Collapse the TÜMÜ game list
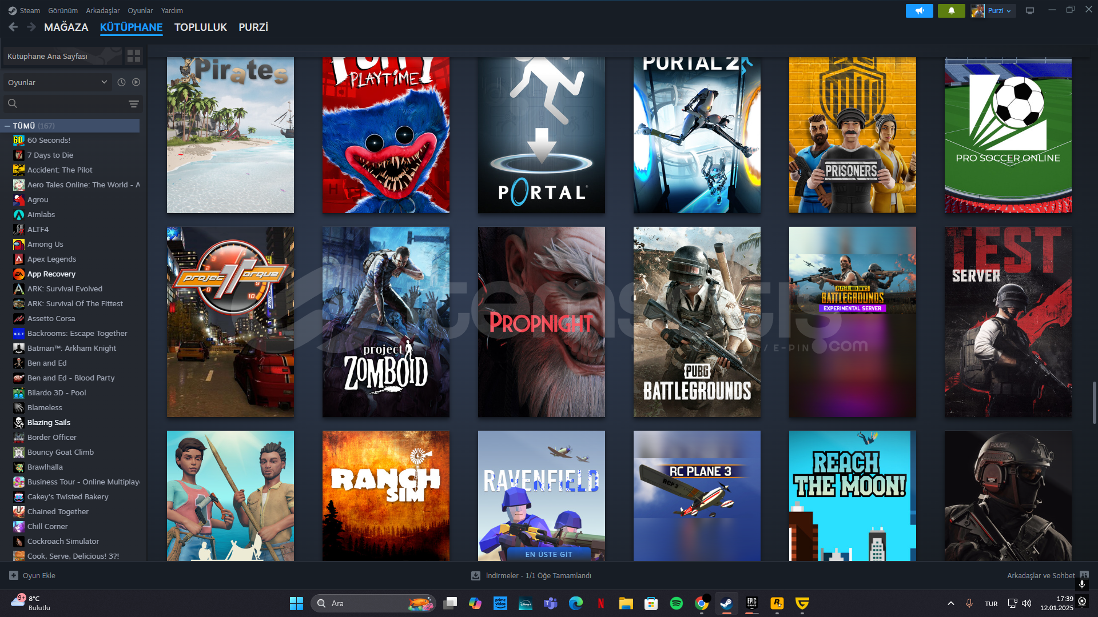Viewport: 1098px width, 617px height. (x=7, y=126)
